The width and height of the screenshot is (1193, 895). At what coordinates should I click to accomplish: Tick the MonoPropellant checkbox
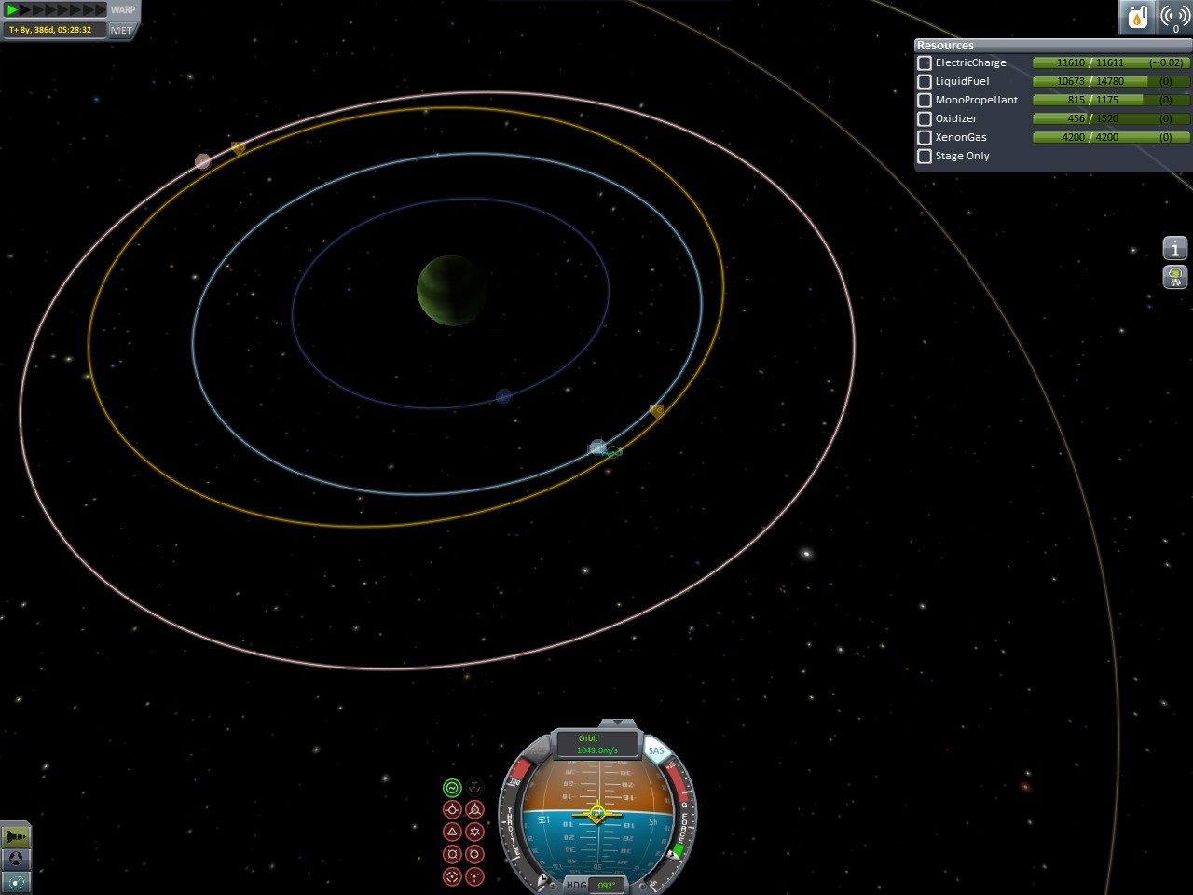[x=925, y=100]
